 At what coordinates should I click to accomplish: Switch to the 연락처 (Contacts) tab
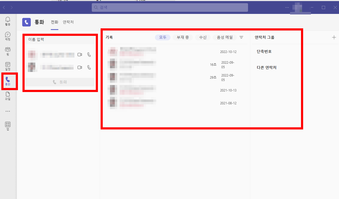click(x=68, y=22)
